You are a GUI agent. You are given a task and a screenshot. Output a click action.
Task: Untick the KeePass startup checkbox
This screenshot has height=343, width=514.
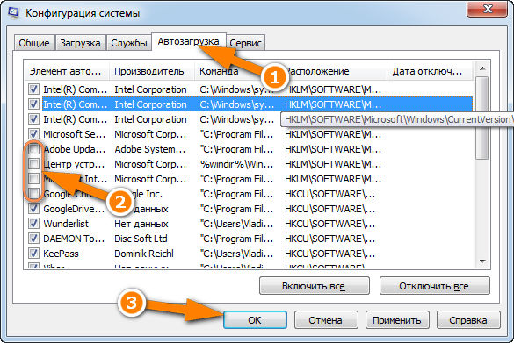click(x=33, y=254)
